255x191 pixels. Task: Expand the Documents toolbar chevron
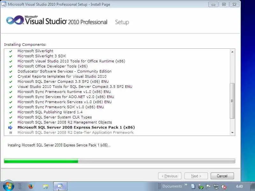[x=186, y=185]
